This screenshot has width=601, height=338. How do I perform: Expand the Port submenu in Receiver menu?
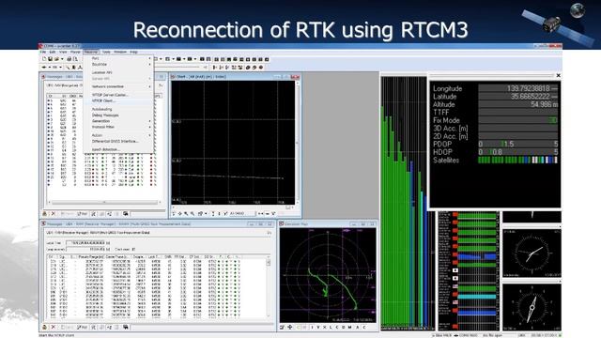click(119, 58)
